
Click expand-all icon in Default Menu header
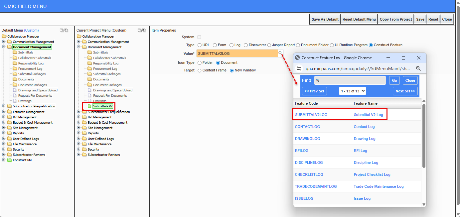tap(66, 30)
